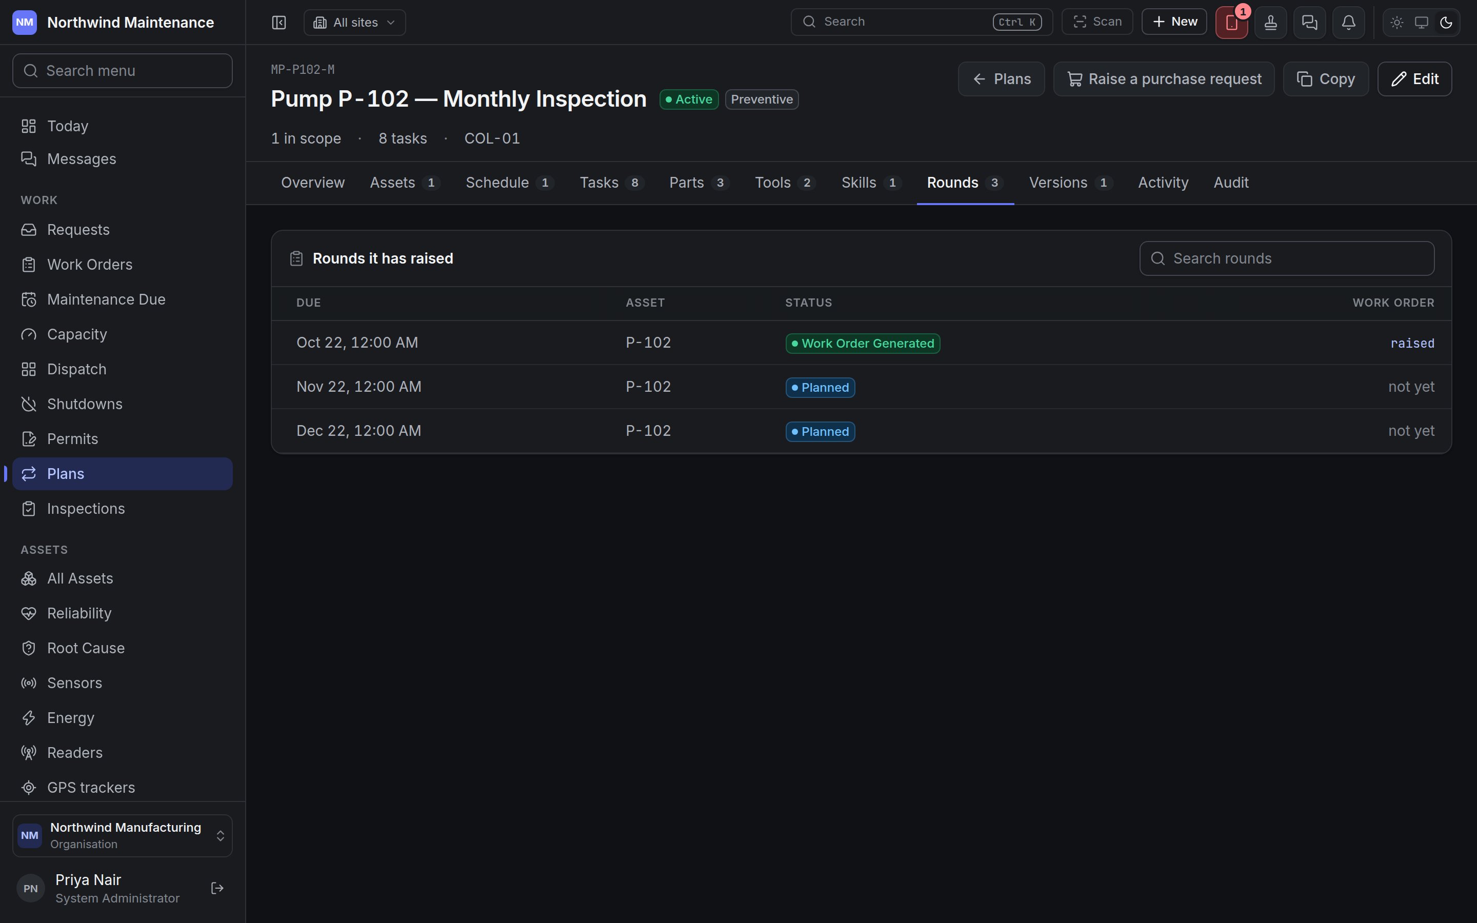
Task: Open the red device alert icon
Action: tap(1232, 23)
